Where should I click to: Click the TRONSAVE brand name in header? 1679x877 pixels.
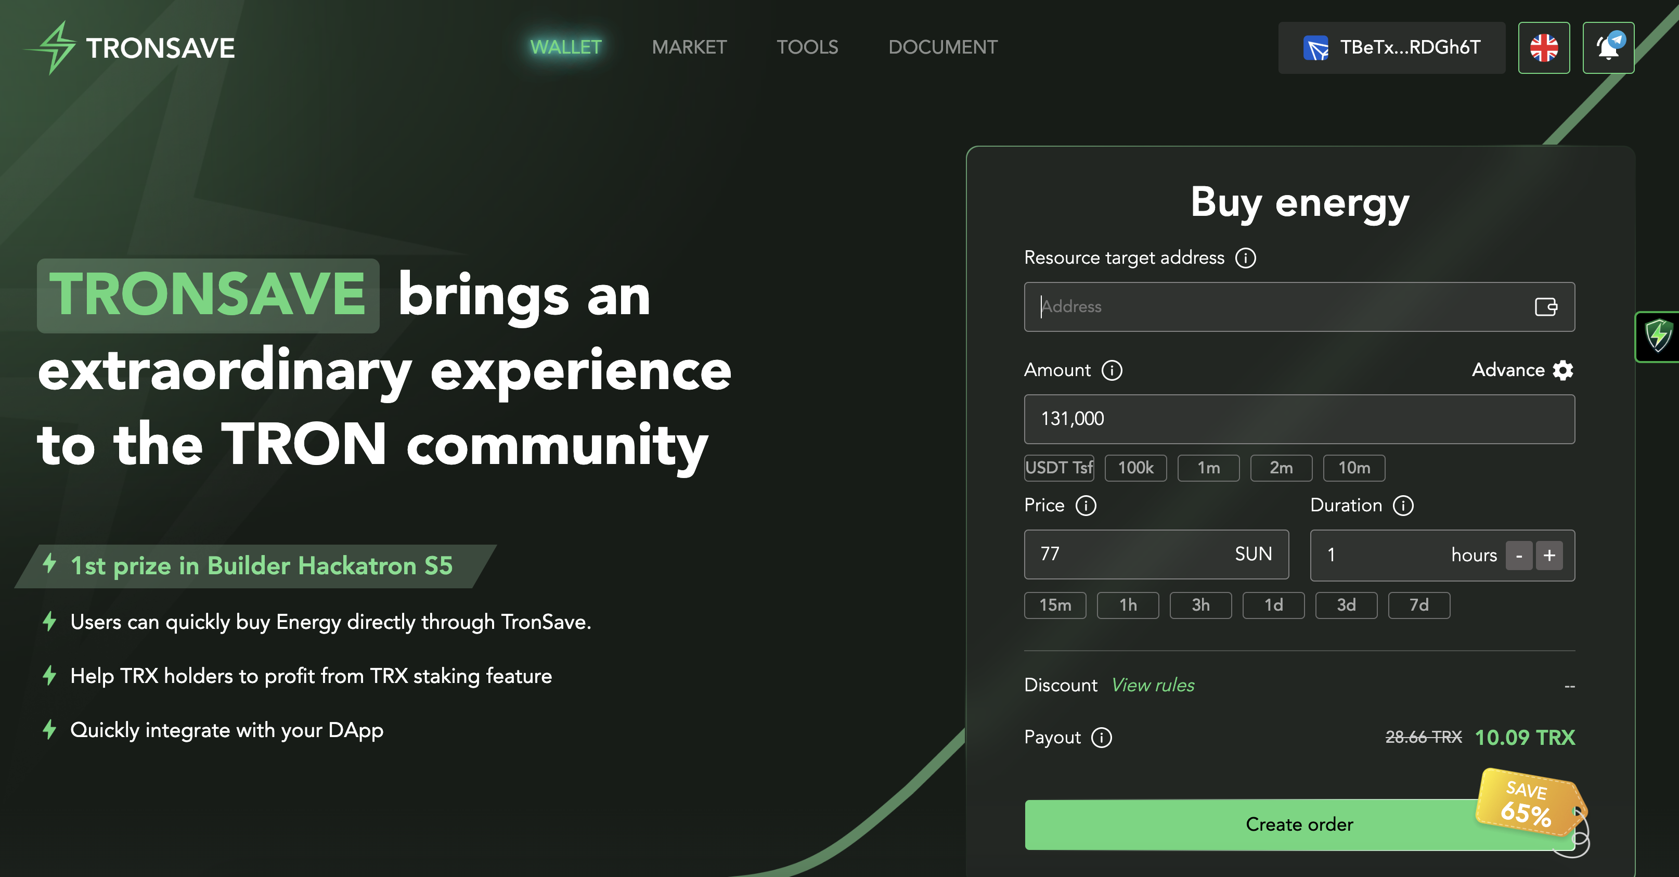click(x=160, y=48)
